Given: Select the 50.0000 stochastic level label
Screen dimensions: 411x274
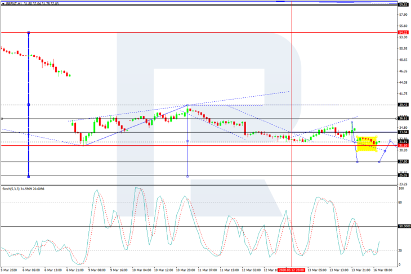Looking at the screenshot, I should [x=404, y=226].
